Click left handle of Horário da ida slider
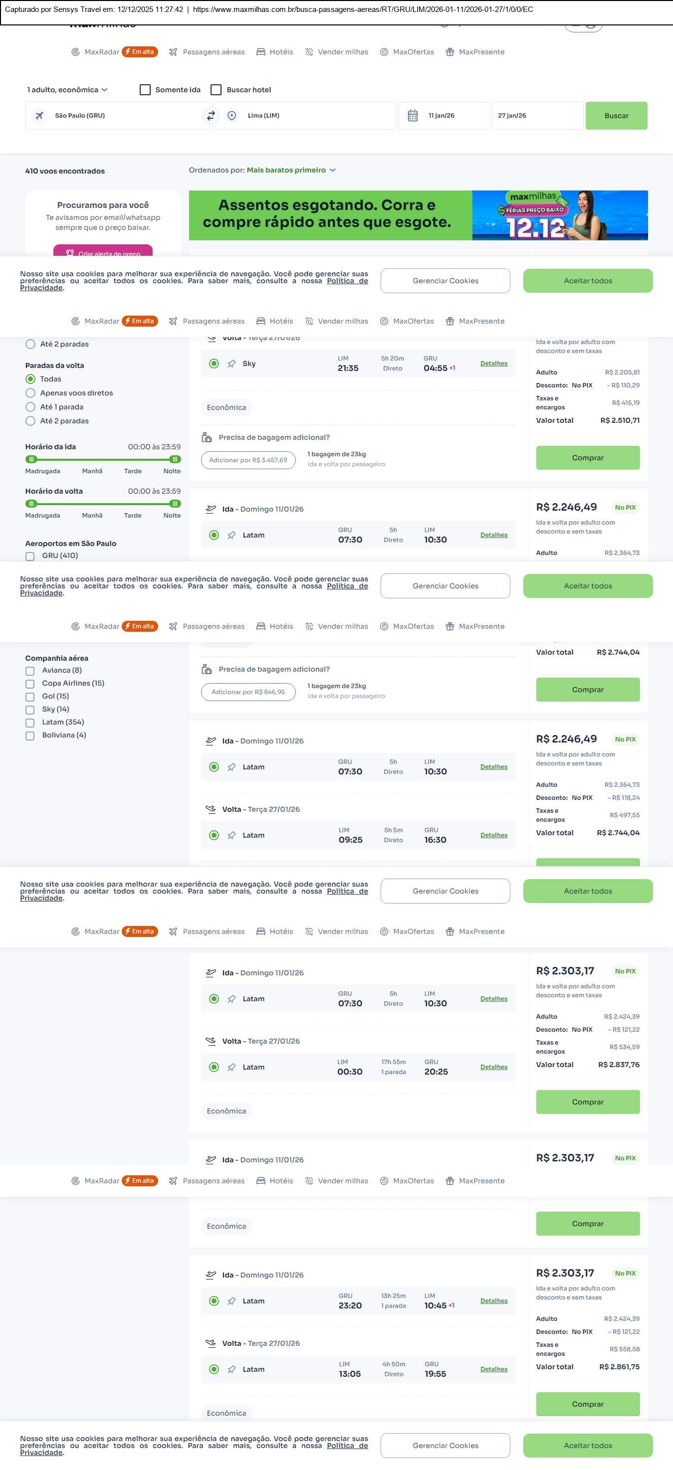Image resolution: width=673 pixels, height=1470 pixels. 32,459
